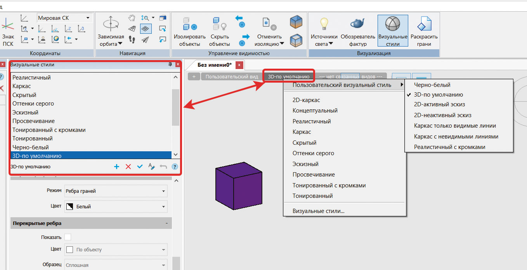This screenshot has height=270, width=527.
Task: Click the transparent 3D box icon
Action: coord(296,40)
